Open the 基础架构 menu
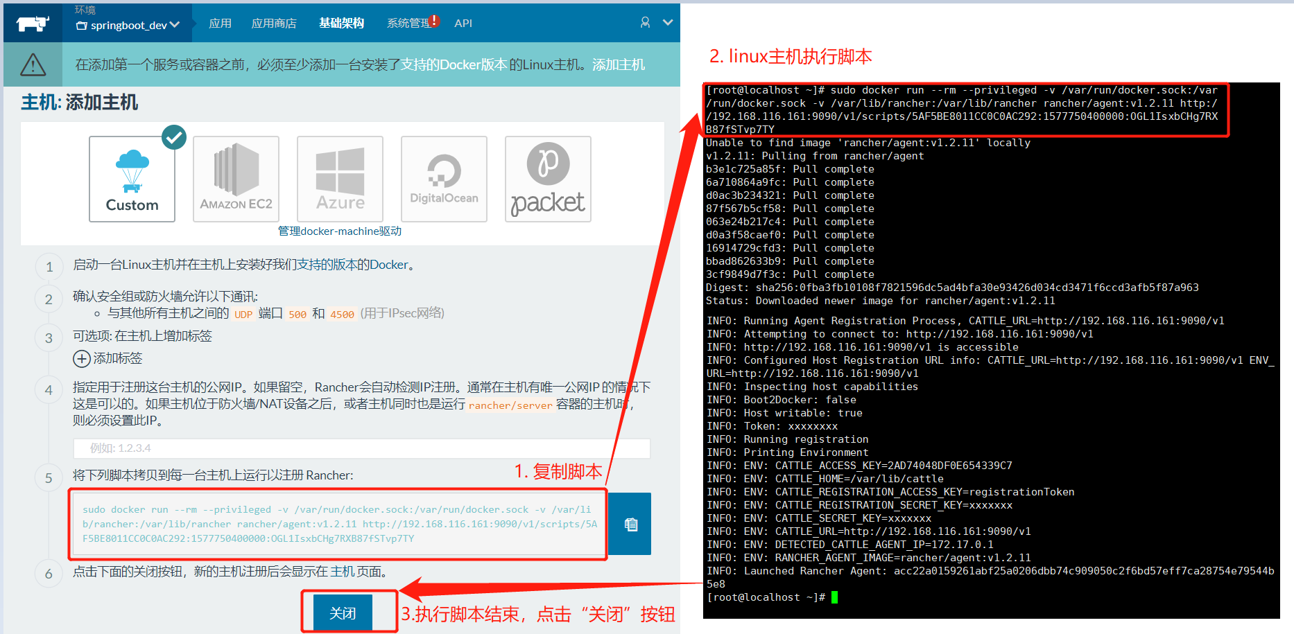 click(341, 24)
